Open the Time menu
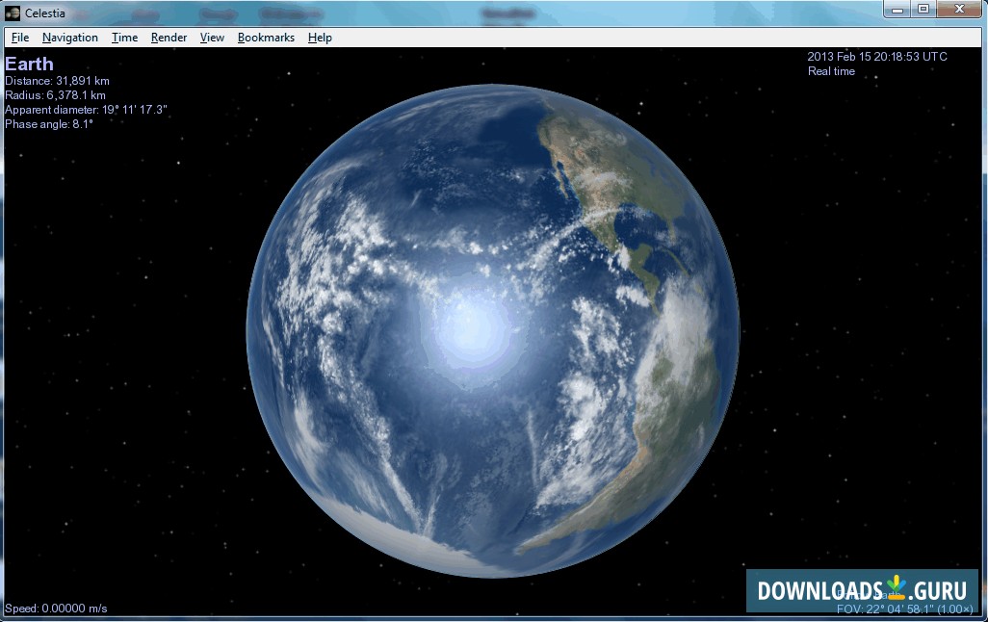Screen dimensions: 988x622 coord(125,38)
